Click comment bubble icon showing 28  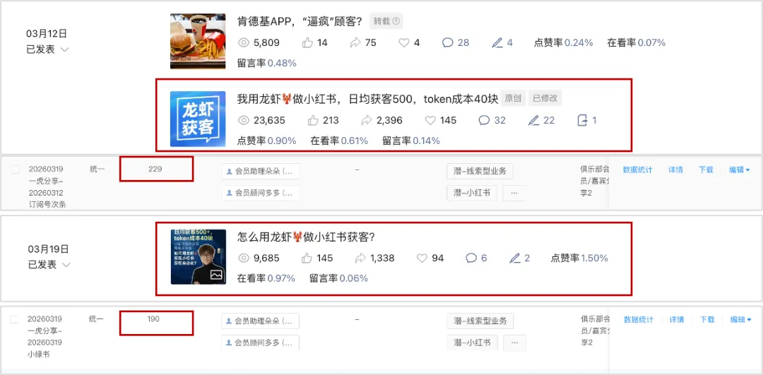pyautogui.click(x=448, y=43)
